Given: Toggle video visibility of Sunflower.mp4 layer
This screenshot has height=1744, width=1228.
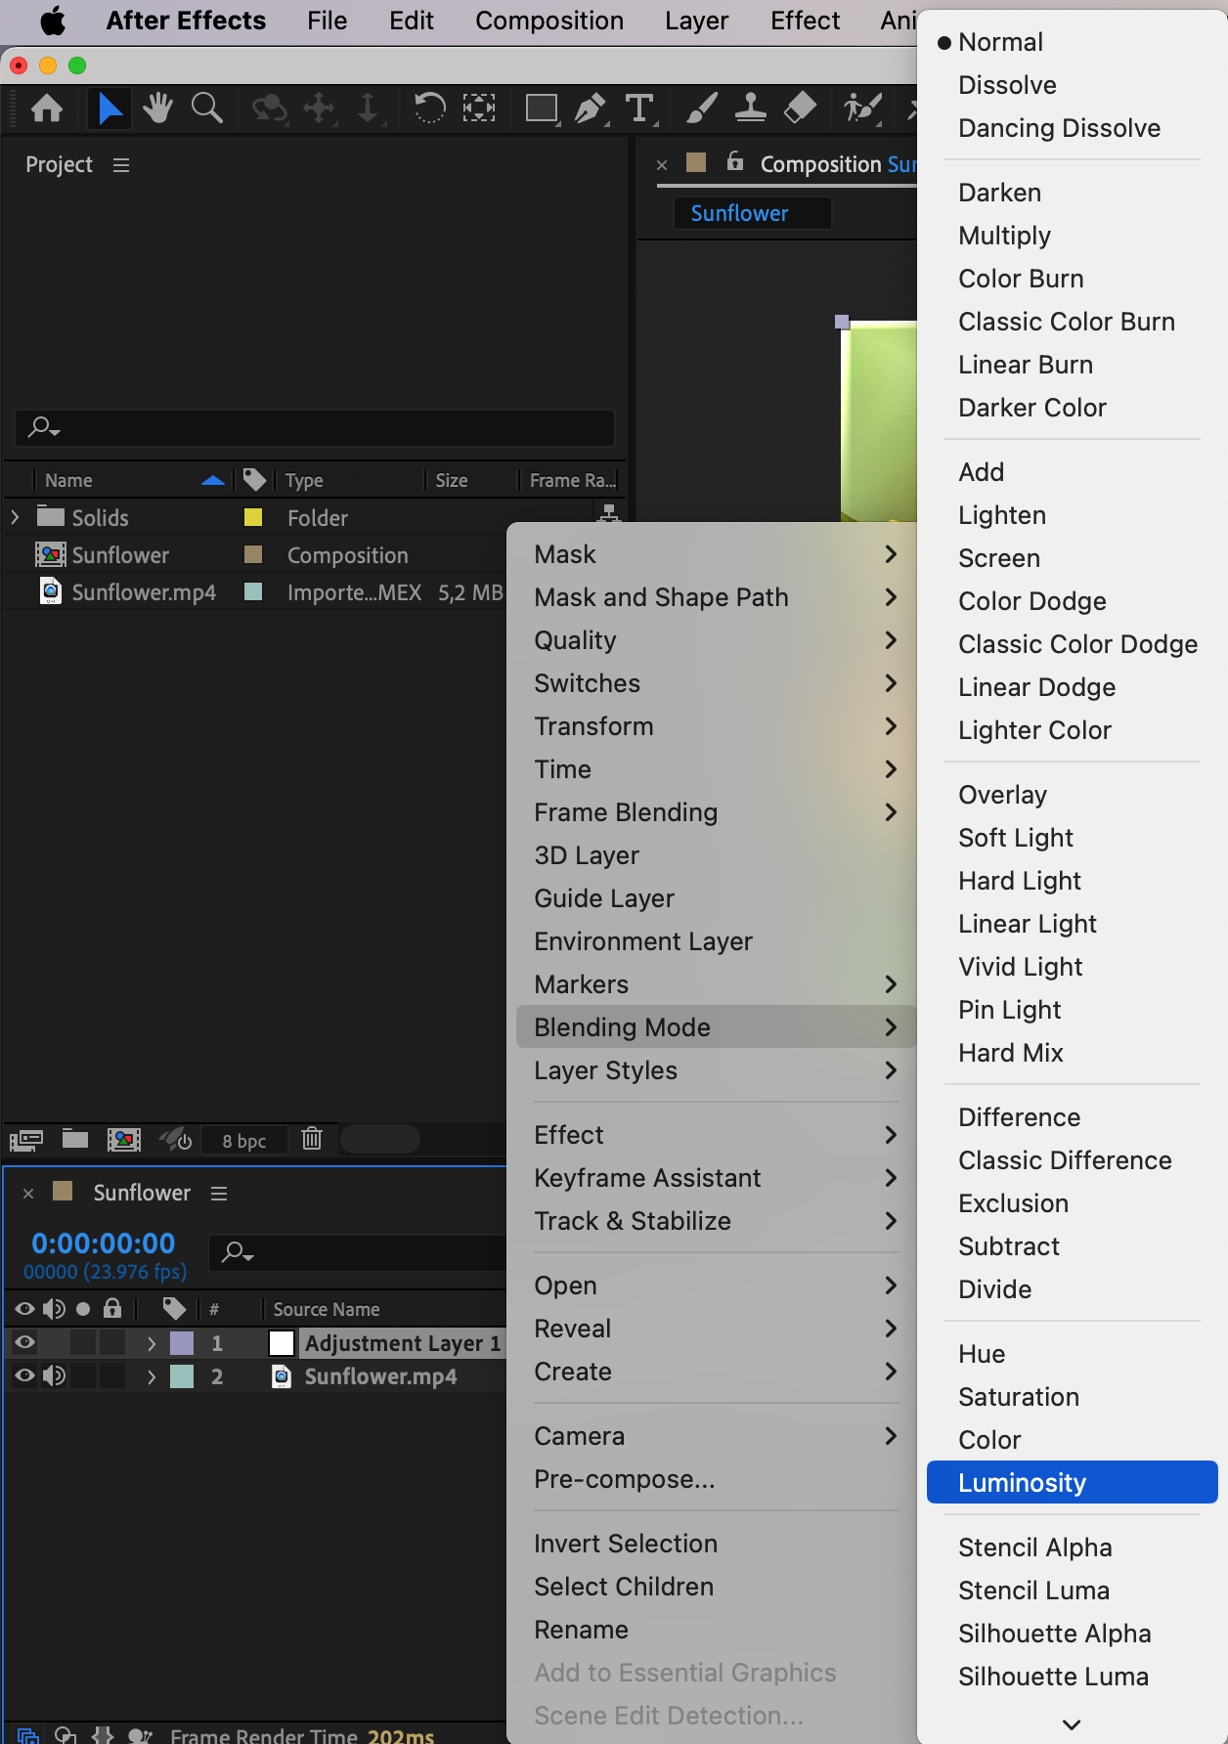Looking at the screenshot, I should (x=25, y=1376).
